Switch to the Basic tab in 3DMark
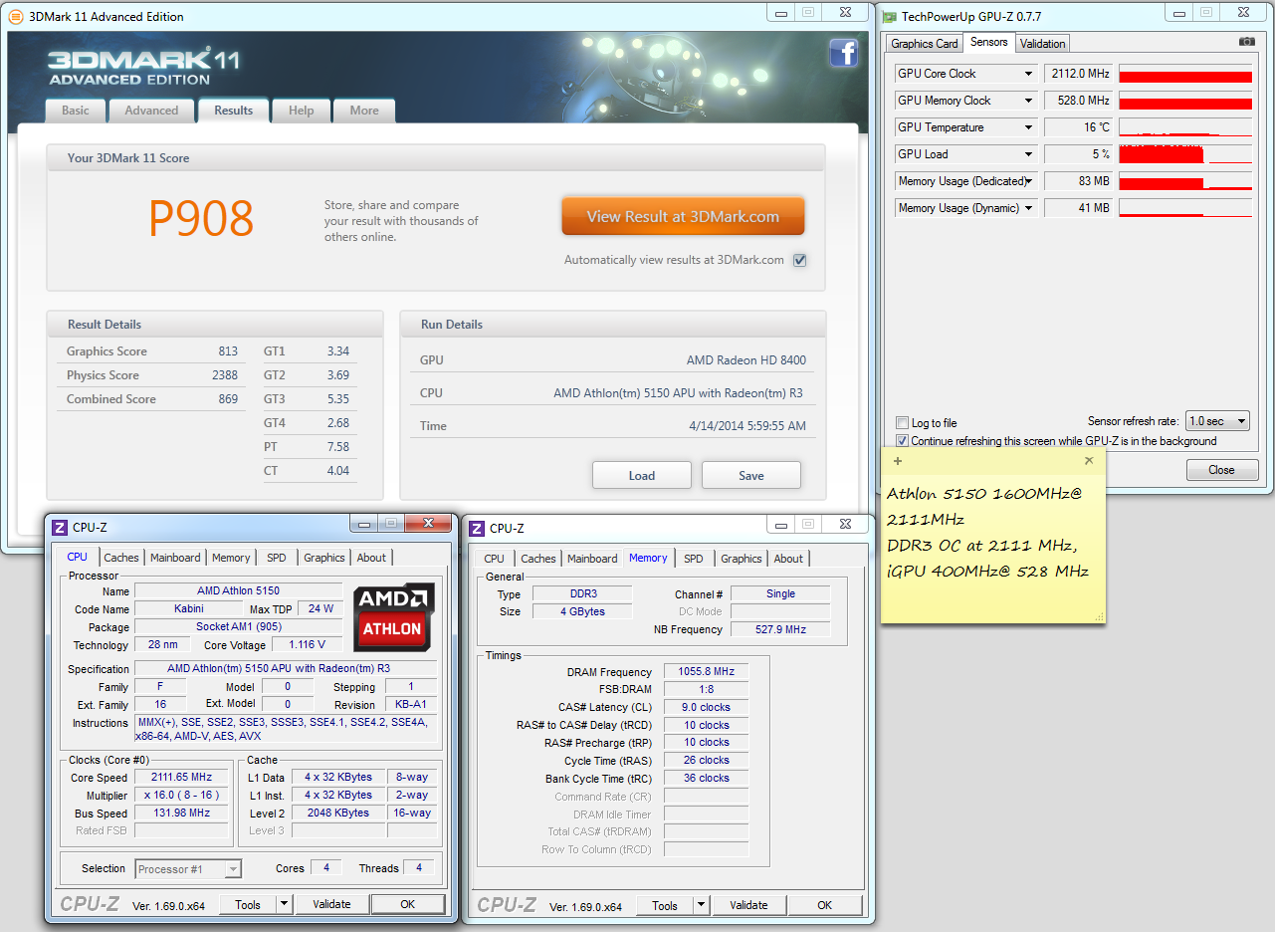This screenshot has height=932, width=1275. (76, 111)
